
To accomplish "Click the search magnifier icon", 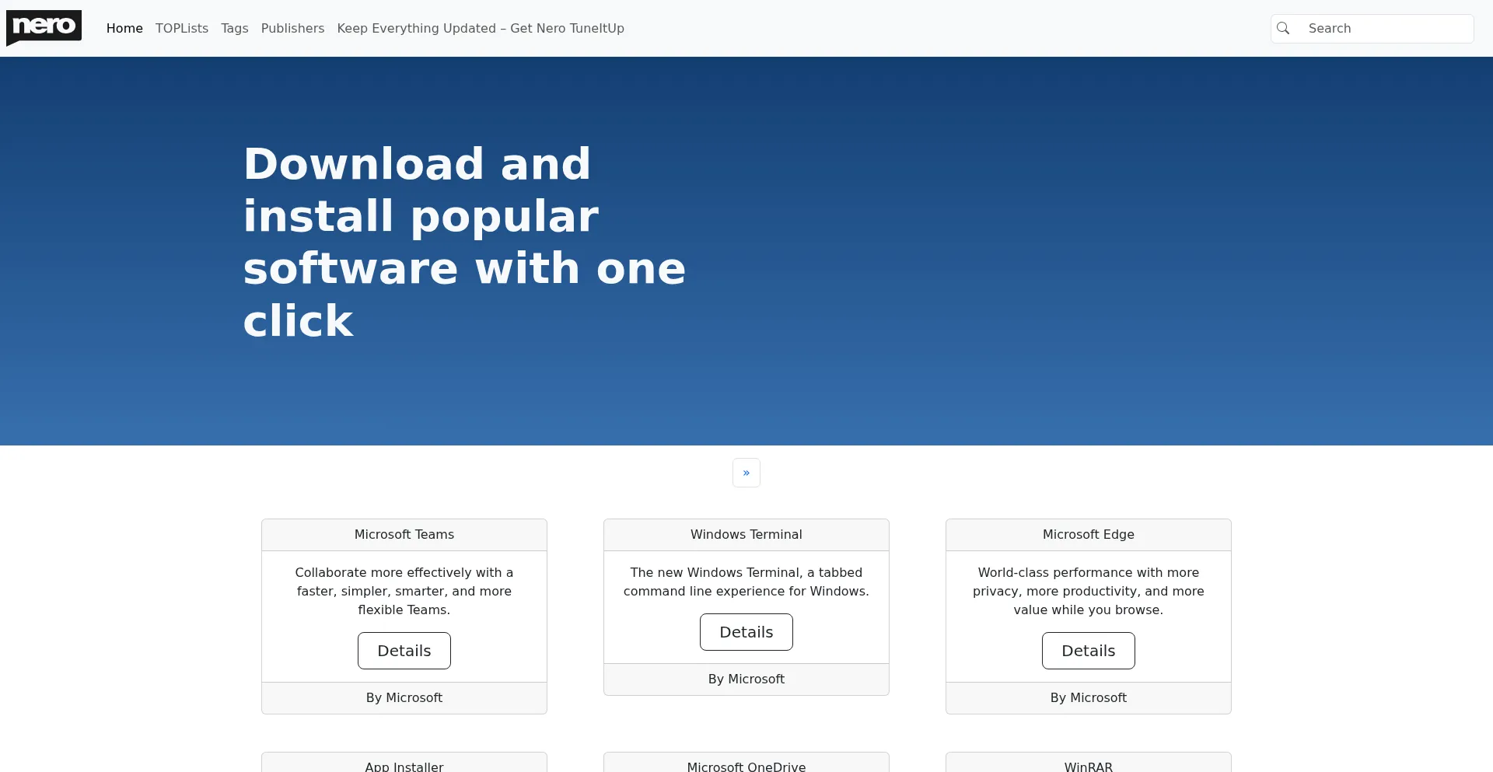I will [1283, 29].
